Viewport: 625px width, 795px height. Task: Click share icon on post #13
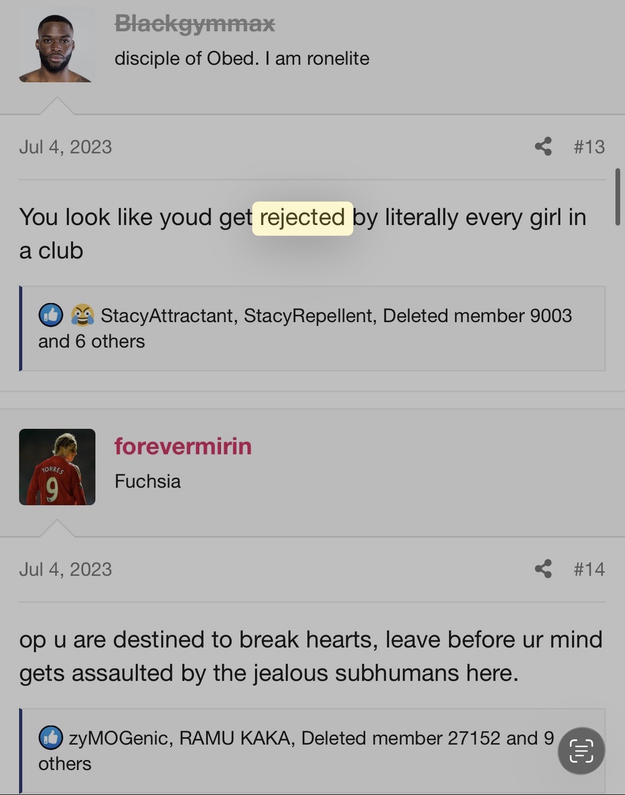pos(543,146)
